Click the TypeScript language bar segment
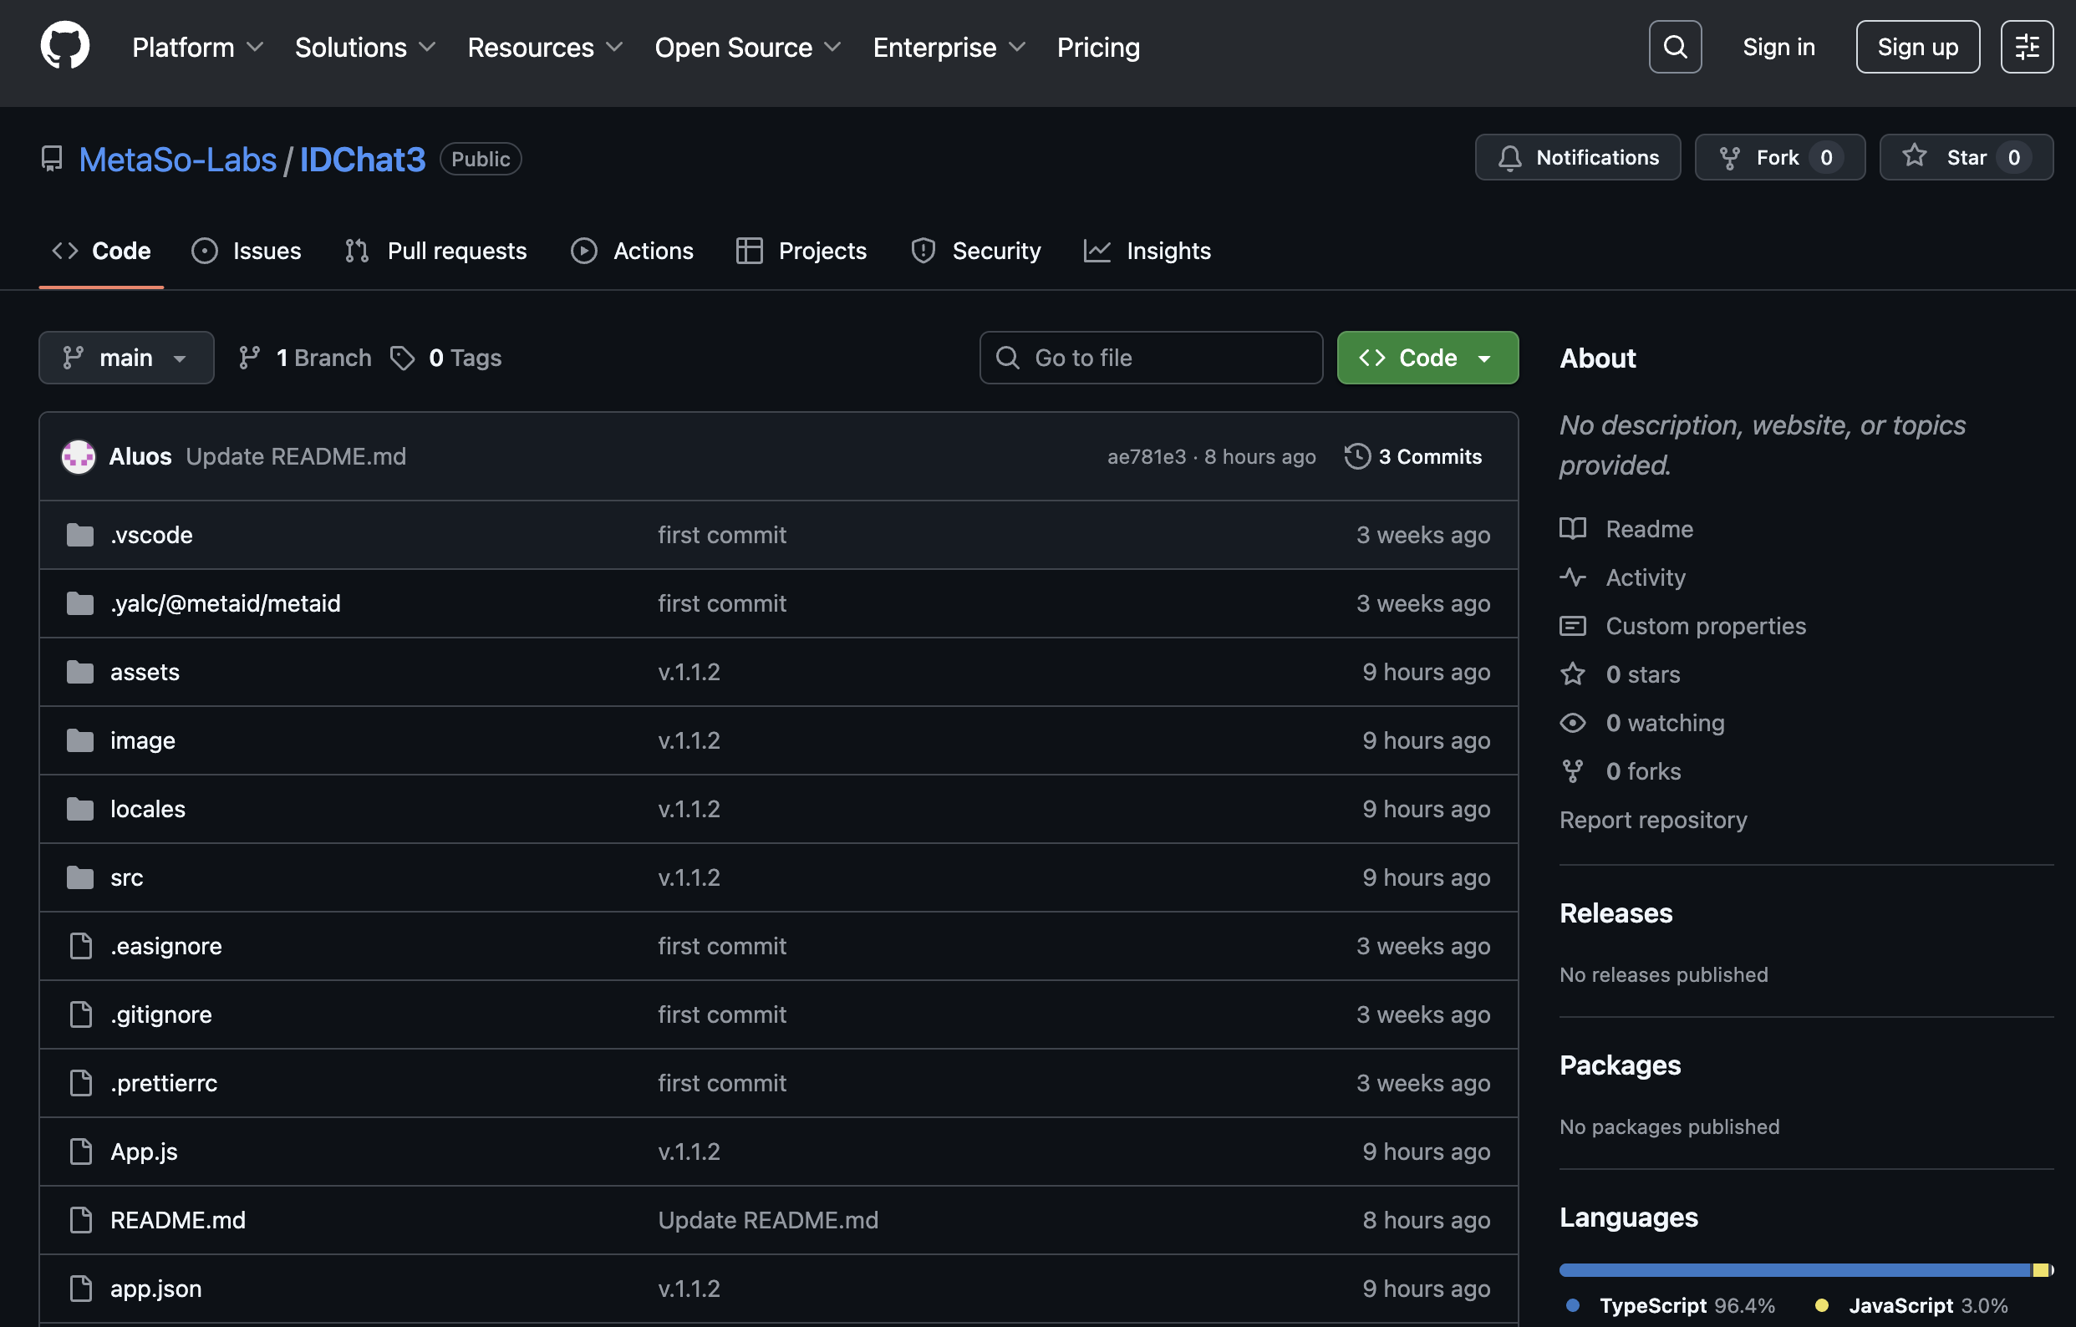This screenshot has height=1327, width=2076. click(x=1794, y=1270)
